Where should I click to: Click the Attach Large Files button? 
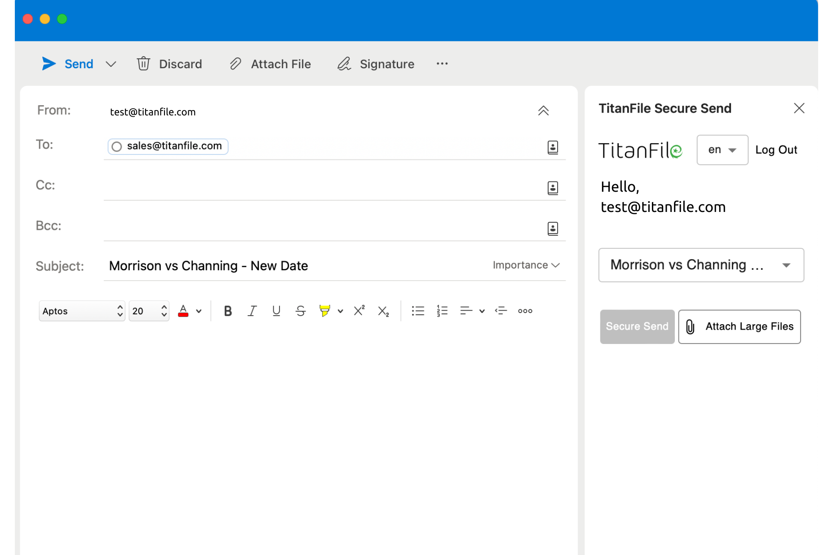(739, 326)
